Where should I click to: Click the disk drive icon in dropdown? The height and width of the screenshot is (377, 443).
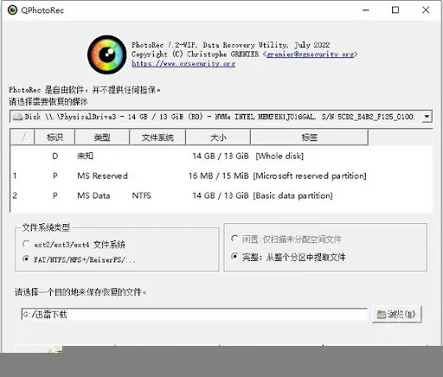17,117
